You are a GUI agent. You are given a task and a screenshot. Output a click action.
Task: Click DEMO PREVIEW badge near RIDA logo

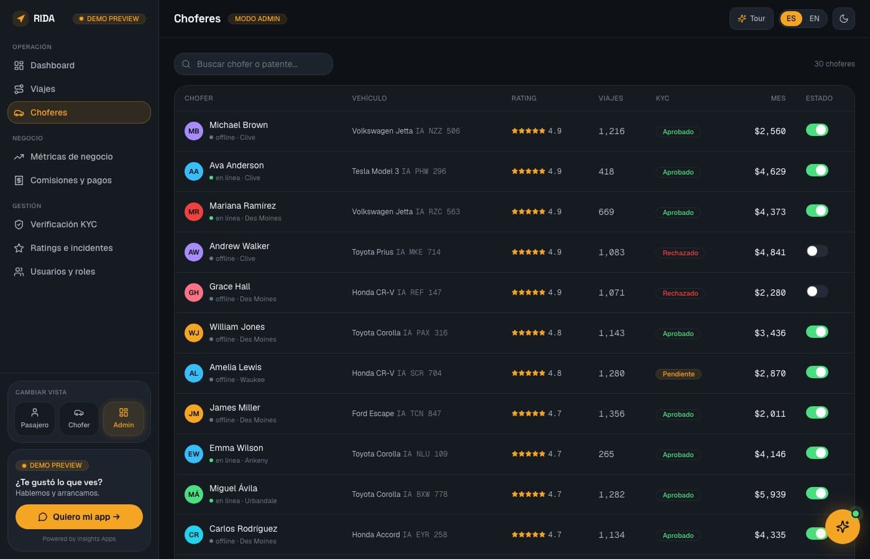[109, 19]
